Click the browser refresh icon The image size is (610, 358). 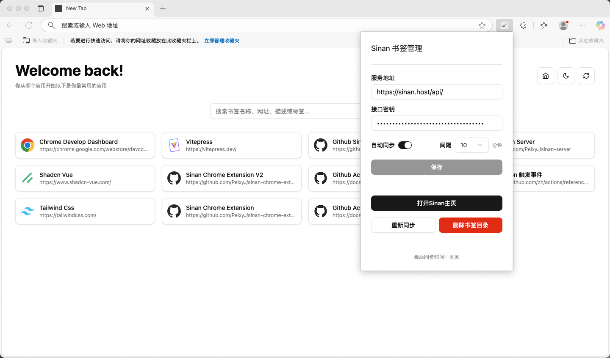coord(29,25)
